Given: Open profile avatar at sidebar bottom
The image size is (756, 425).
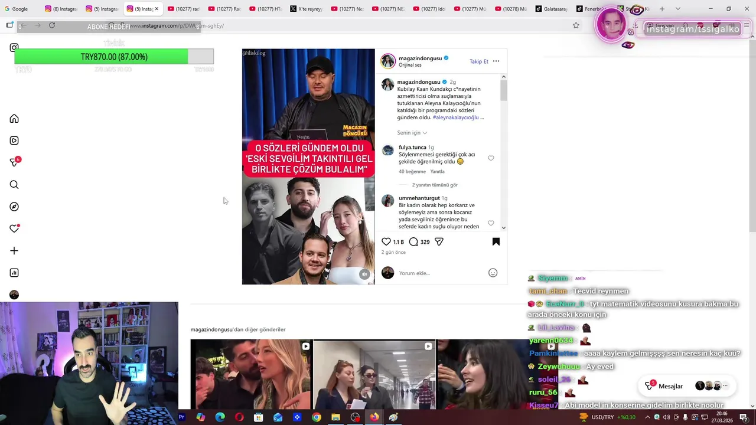Looking at the screenshot, I should 14,295.
